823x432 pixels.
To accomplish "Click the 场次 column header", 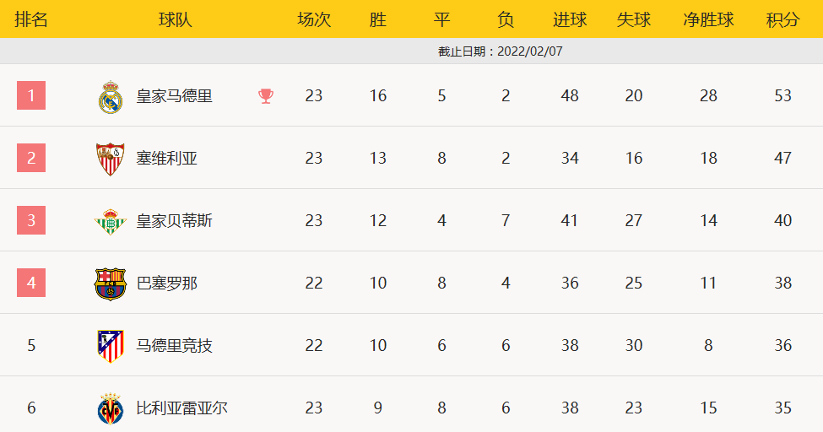I will (x=314, y=19).
